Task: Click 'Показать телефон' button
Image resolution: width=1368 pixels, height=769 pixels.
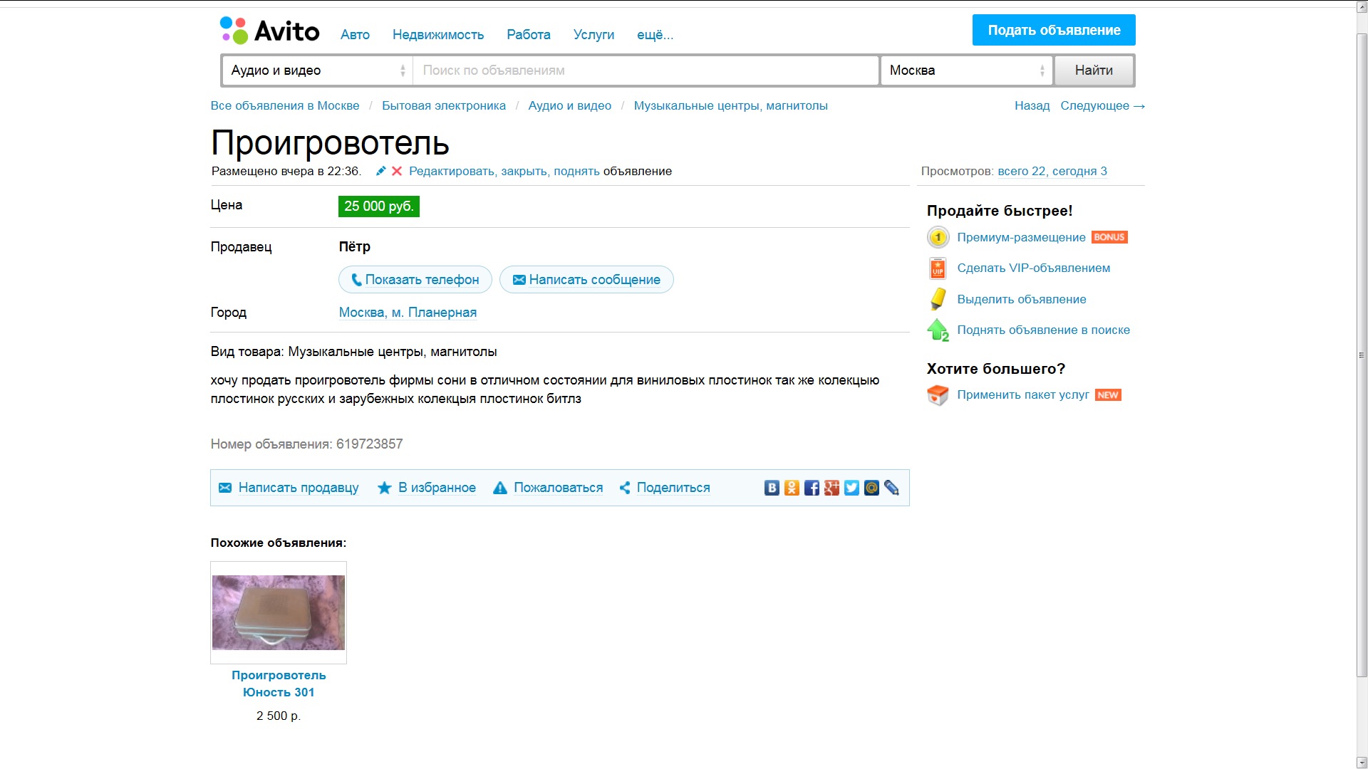Action: click(x=415, y=280)
